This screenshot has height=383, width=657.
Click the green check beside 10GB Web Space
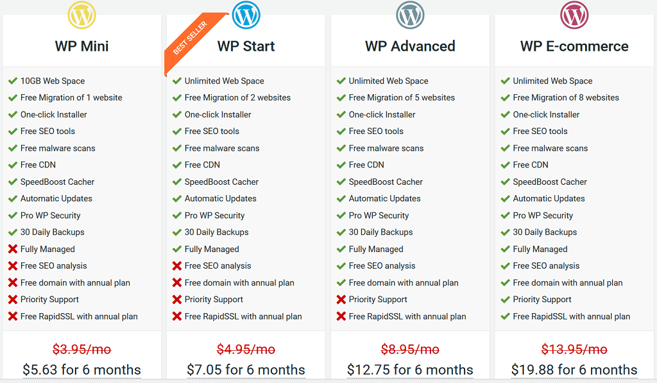(13, 81)
